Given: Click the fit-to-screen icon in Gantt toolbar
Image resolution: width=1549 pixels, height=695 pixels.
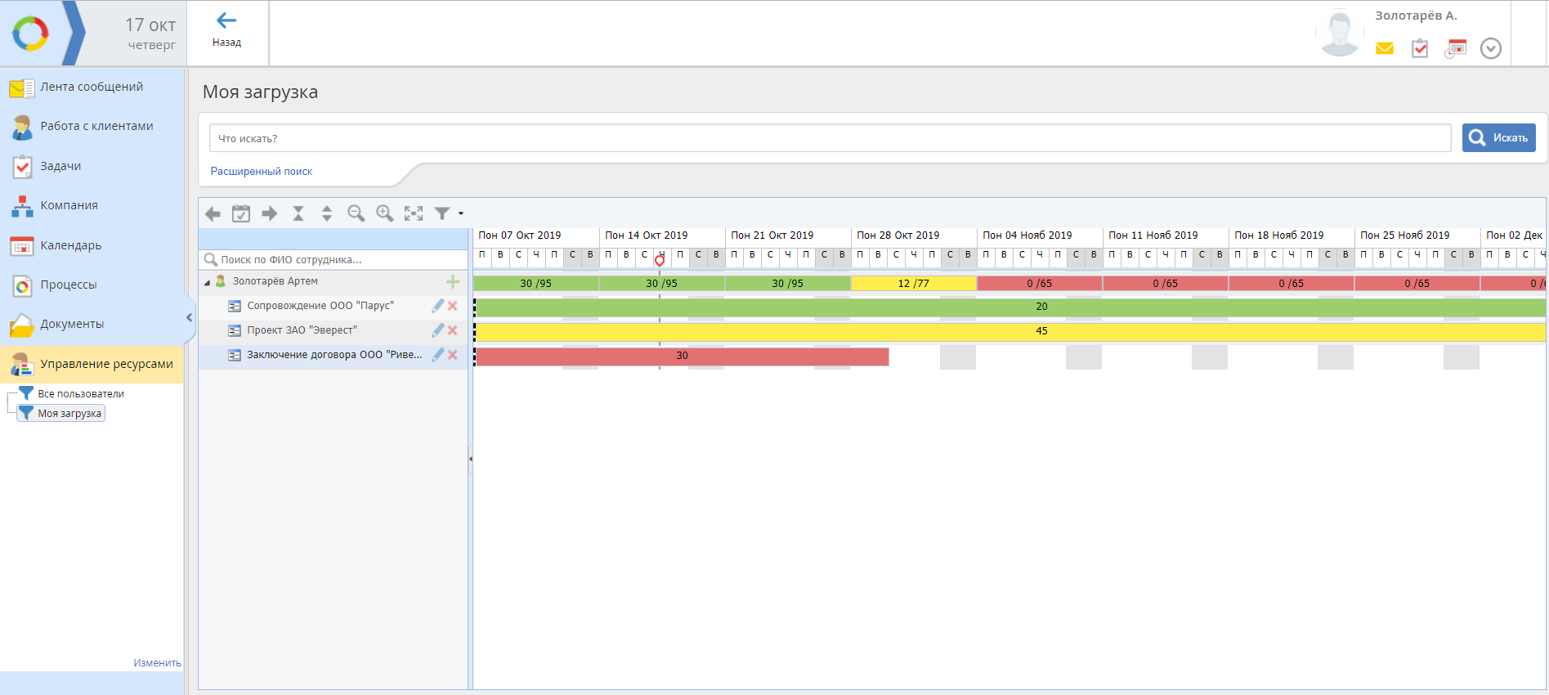Looking at the screenshot, I should (x=414, y=213).
